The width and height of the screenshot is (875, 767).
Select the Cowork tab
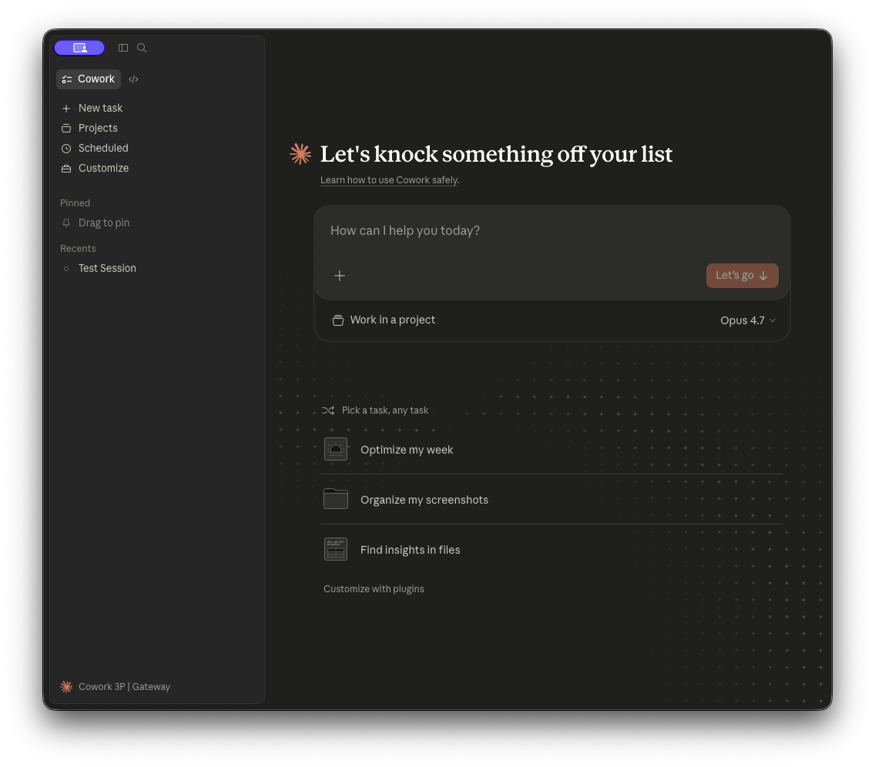(89, 79)
